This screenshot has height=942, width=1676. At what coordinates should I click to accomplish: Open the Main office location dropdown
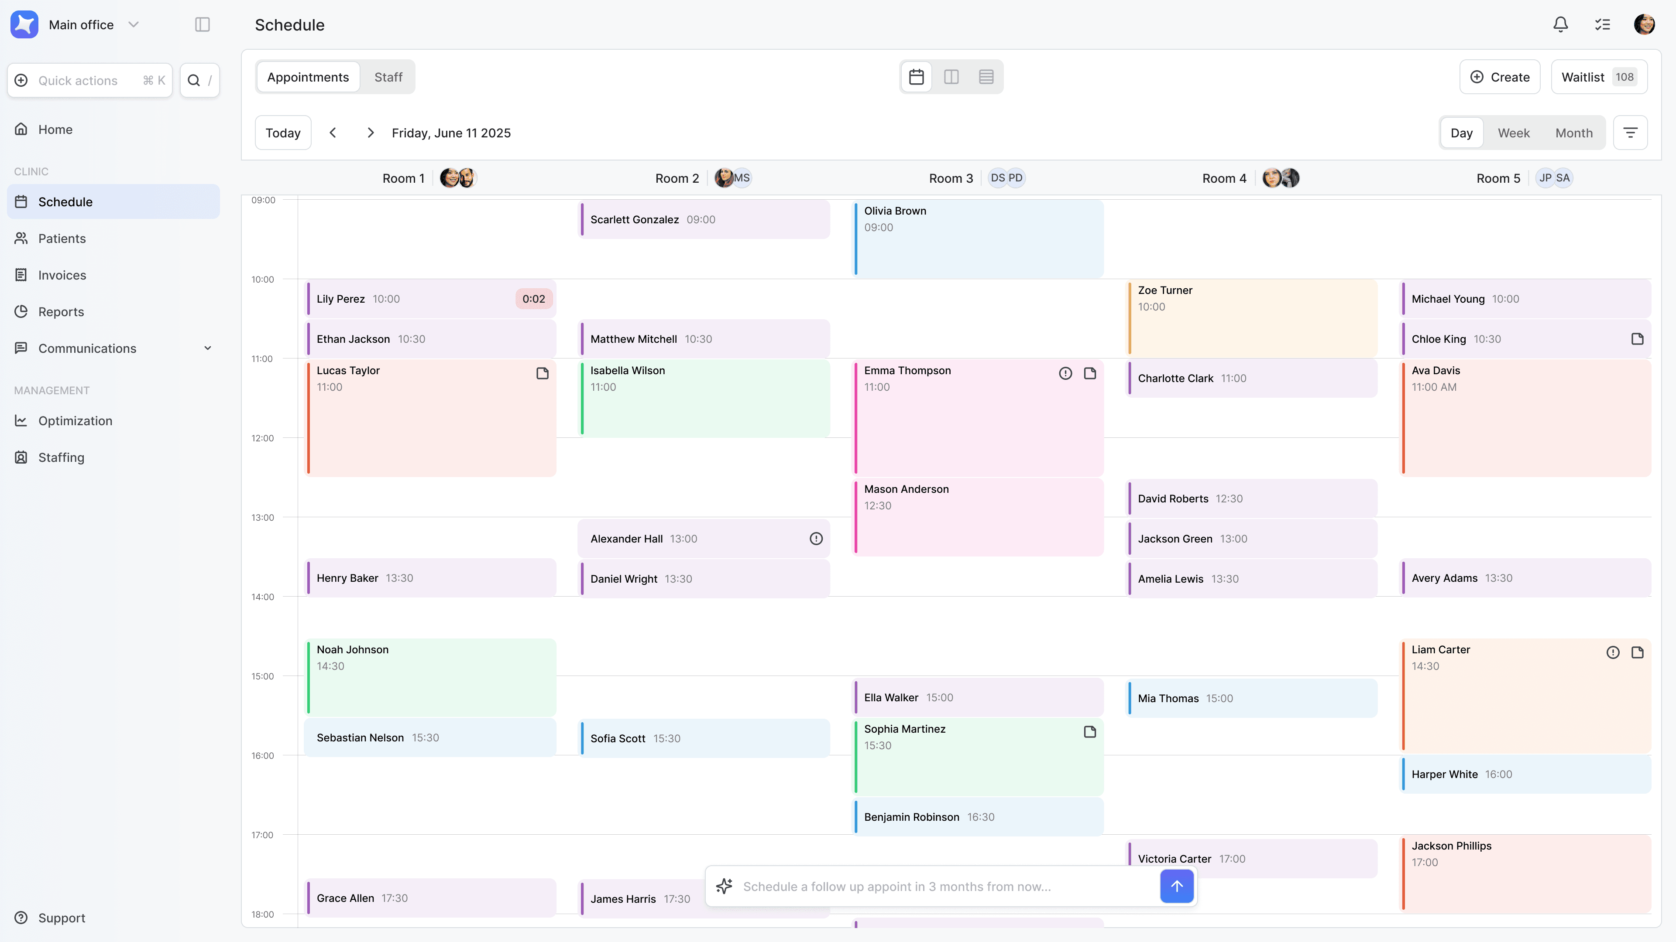pyautogui.click(x=134, y=25)
